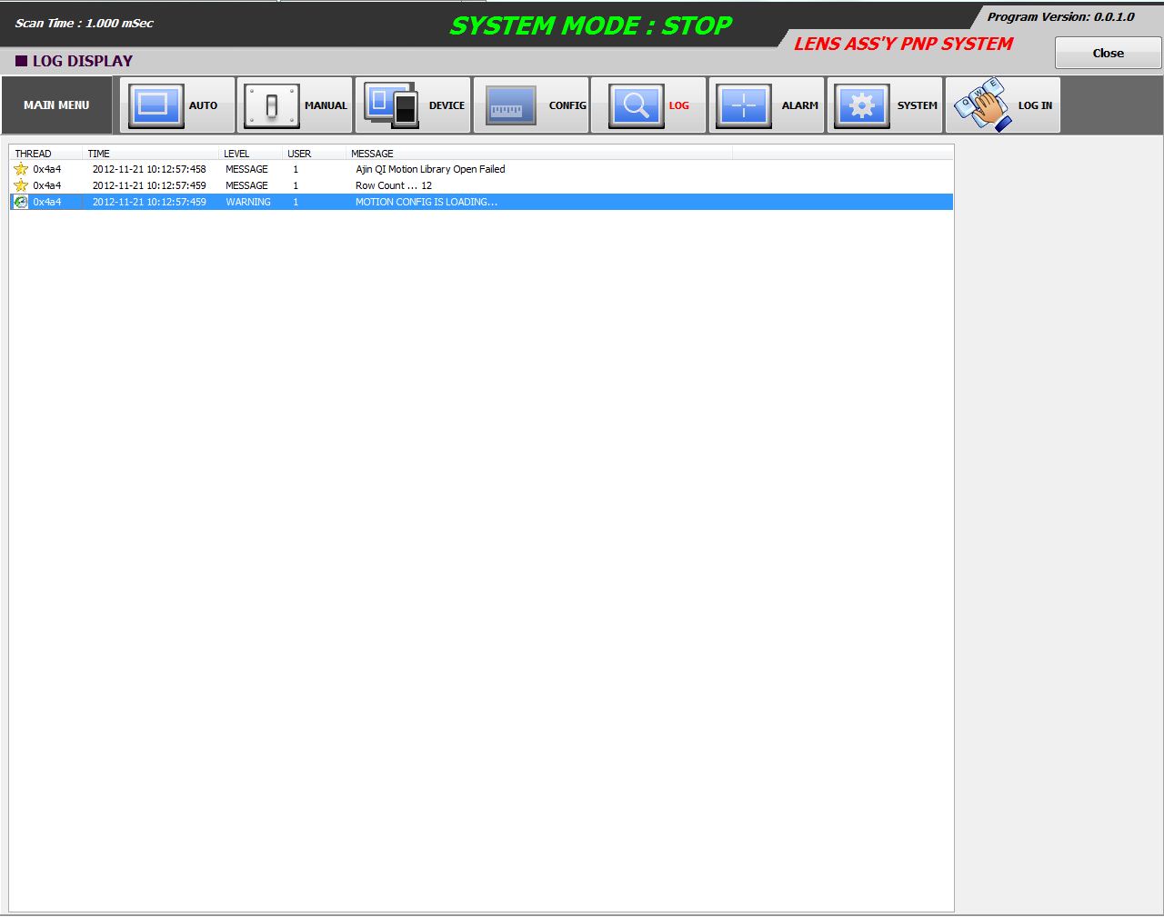The image size is (1164, 917).
Task: Click the star icon on first log row
Action: (21, 169)
